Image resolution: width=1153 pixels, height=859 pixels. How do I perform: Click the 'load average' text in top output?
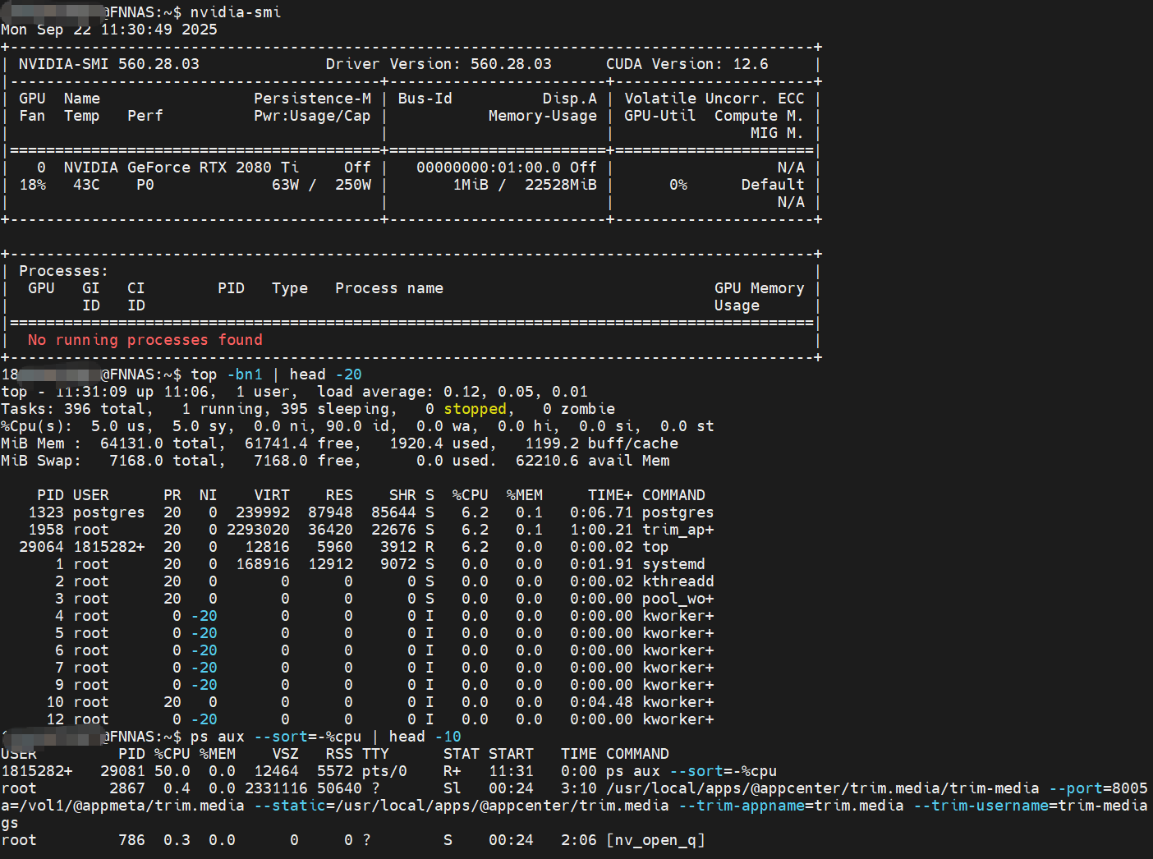pyautogui.click(x=374, y=392)
